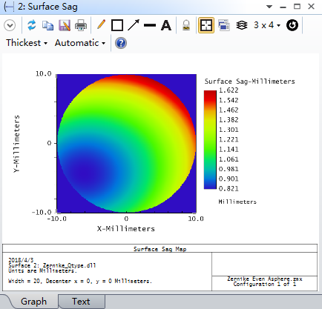Click the refresh update icon

pos(31,25)
